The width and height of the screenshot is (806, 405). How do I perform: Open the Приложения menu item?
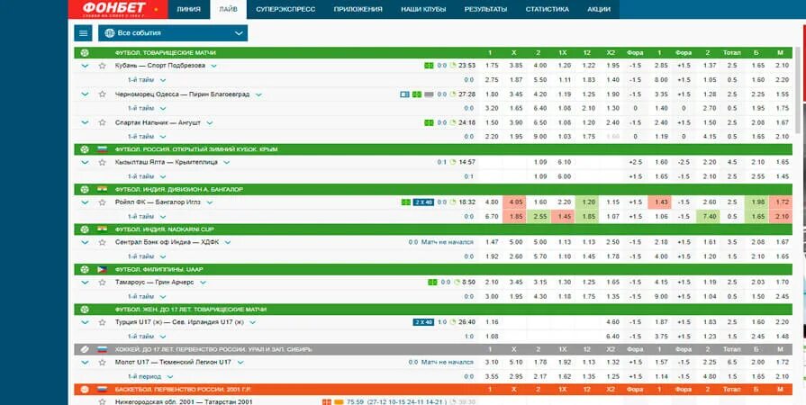coord(358,9)
